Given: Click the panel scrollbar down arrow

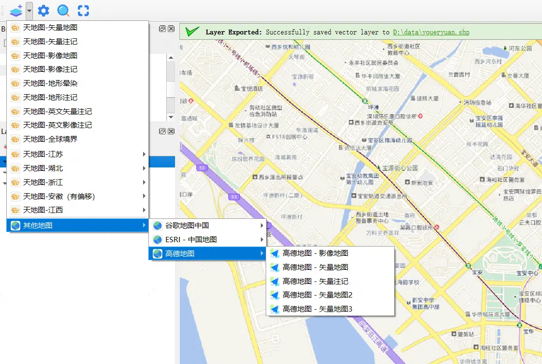Looking at the screenshot, I should [x=171, y=117].
